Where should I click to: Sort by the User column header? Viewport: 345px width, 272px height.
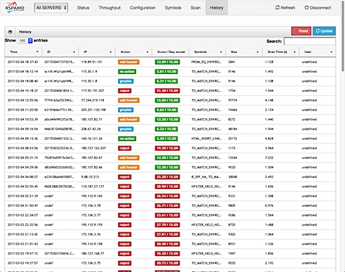tap(318, 52)
